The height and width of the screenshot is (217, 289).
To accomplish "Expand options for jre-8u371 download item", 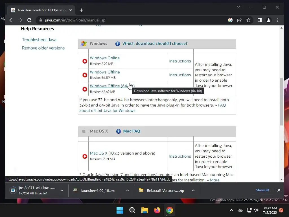I will [x=62, y=190].
